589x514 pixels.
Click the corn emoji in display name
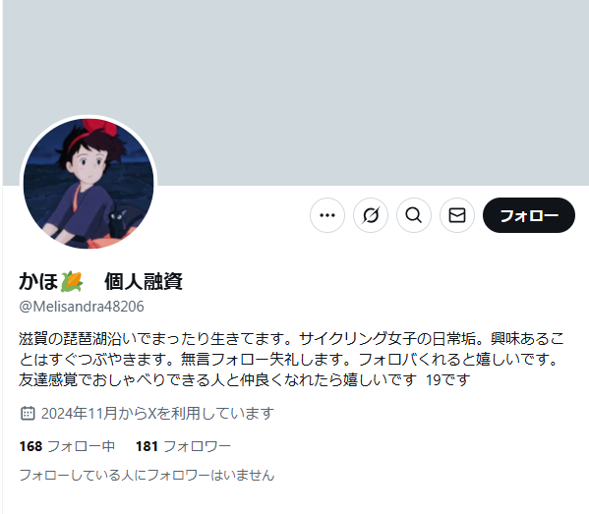72,282
